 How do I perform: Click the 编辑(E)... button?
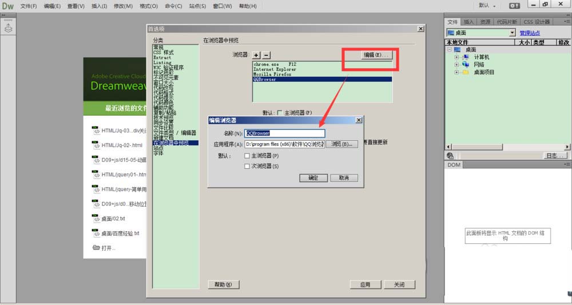[x=376, y=55]
